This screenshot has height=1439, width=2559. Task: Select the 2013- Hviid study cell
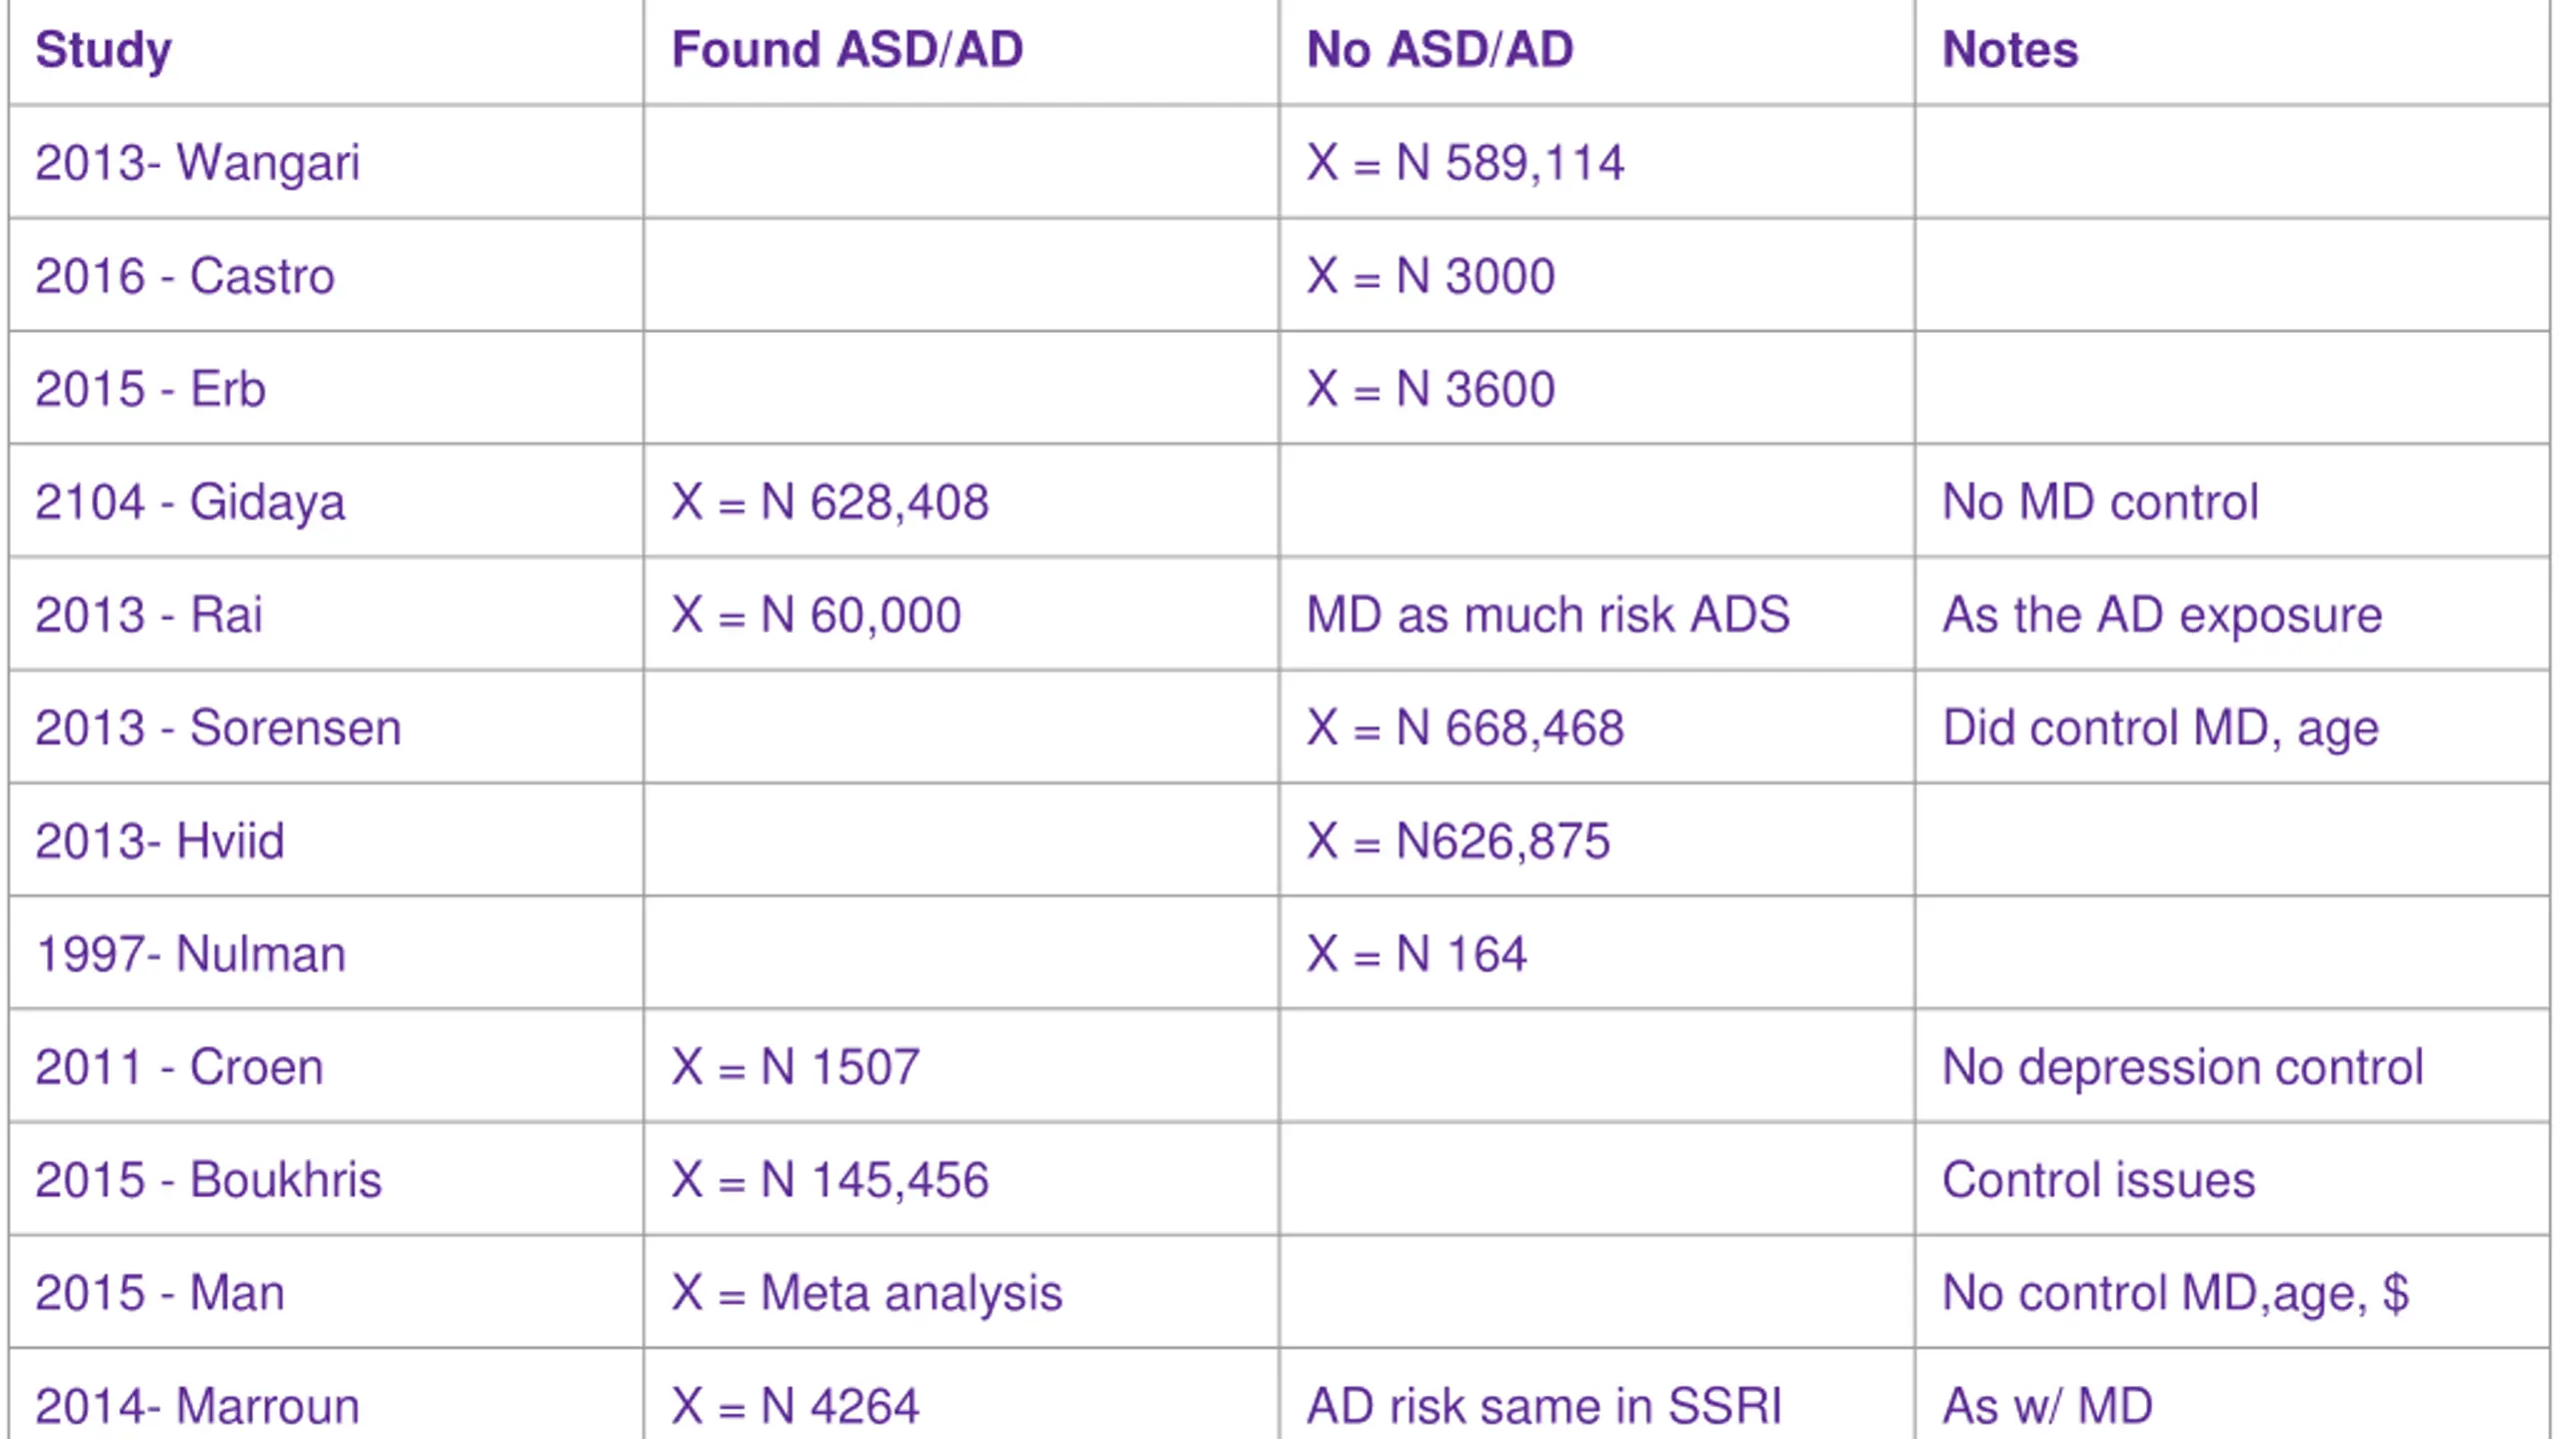[x=160, y=840]
